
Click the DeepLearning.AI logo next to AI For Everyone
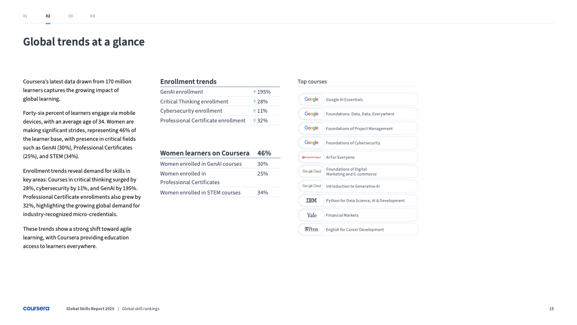click(x=312, y=158)
